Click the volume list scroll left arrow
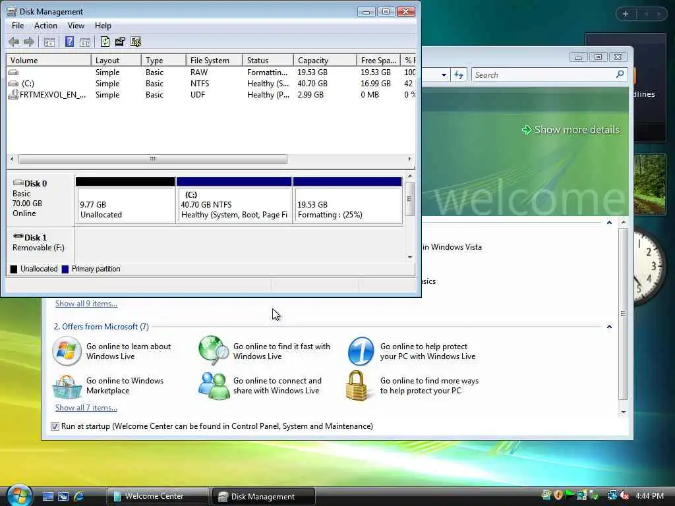The width and height of the screenshot is (675, 506). (x=12, y=159)
